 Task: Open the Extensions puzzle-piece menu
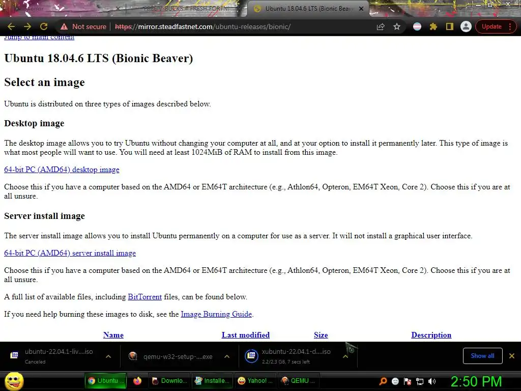pos(433,26)
